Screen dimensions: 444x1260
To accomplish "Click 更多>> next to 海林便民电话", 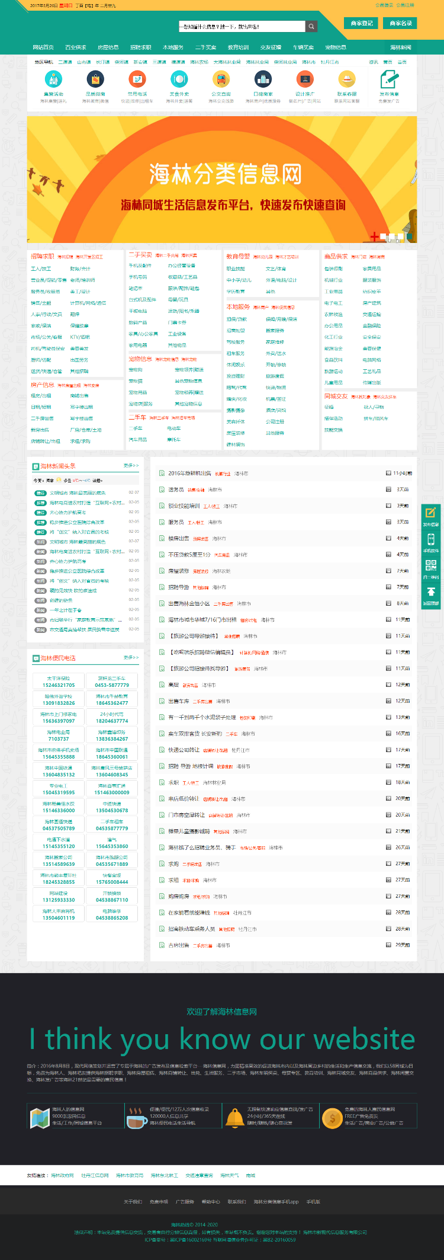I will [x=131, y=658].
